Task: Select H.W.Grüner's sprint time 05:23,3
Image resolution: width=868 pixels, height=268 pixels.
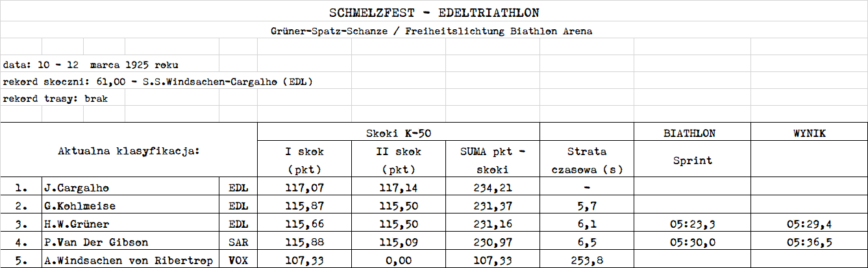Action: tap(692, 225)
